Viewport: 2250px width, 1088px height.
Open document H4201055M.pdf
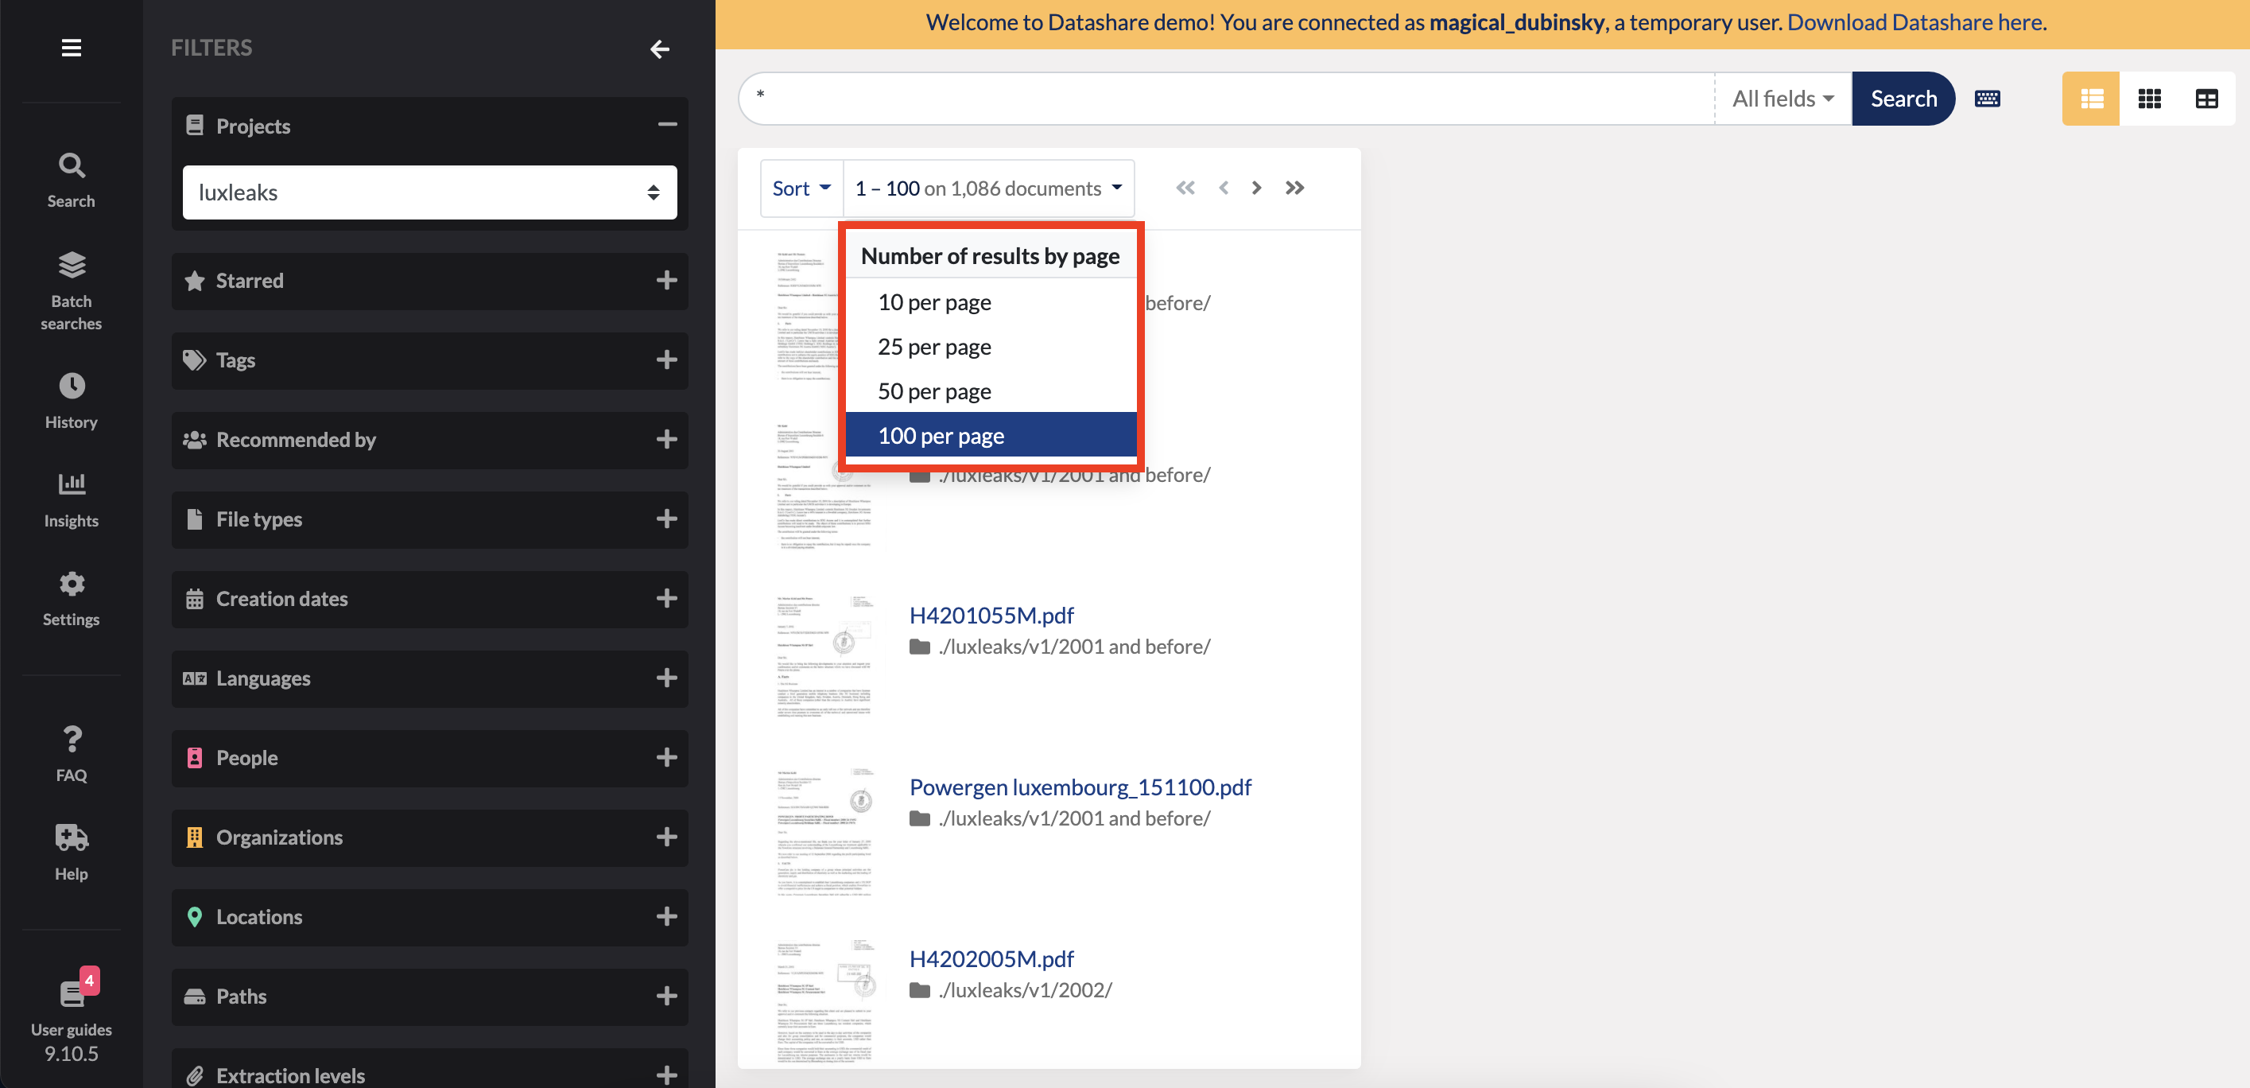point(991,616)
